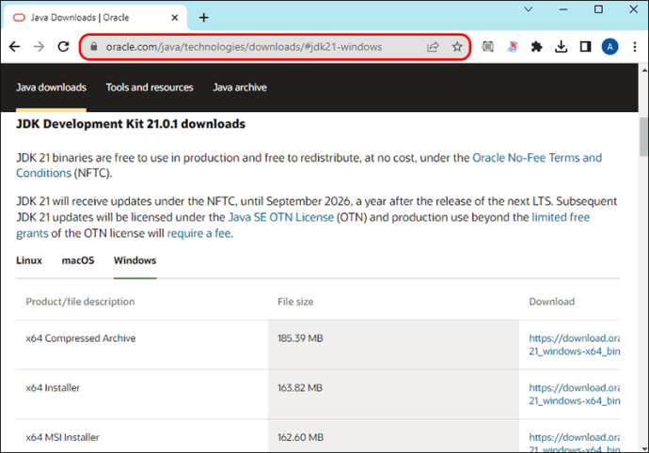Maximize the browser window
This screenshot has width=649, height=453.
click(598, 9)
